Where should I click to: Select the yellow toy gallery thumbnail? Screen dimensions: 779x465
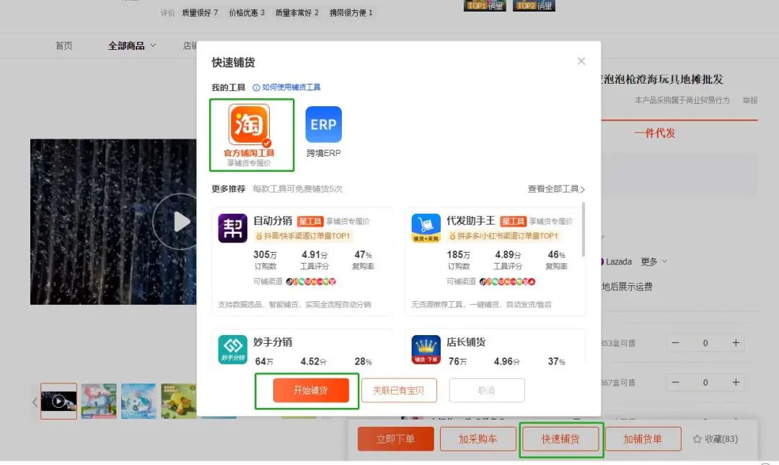[x=179, y=401]
